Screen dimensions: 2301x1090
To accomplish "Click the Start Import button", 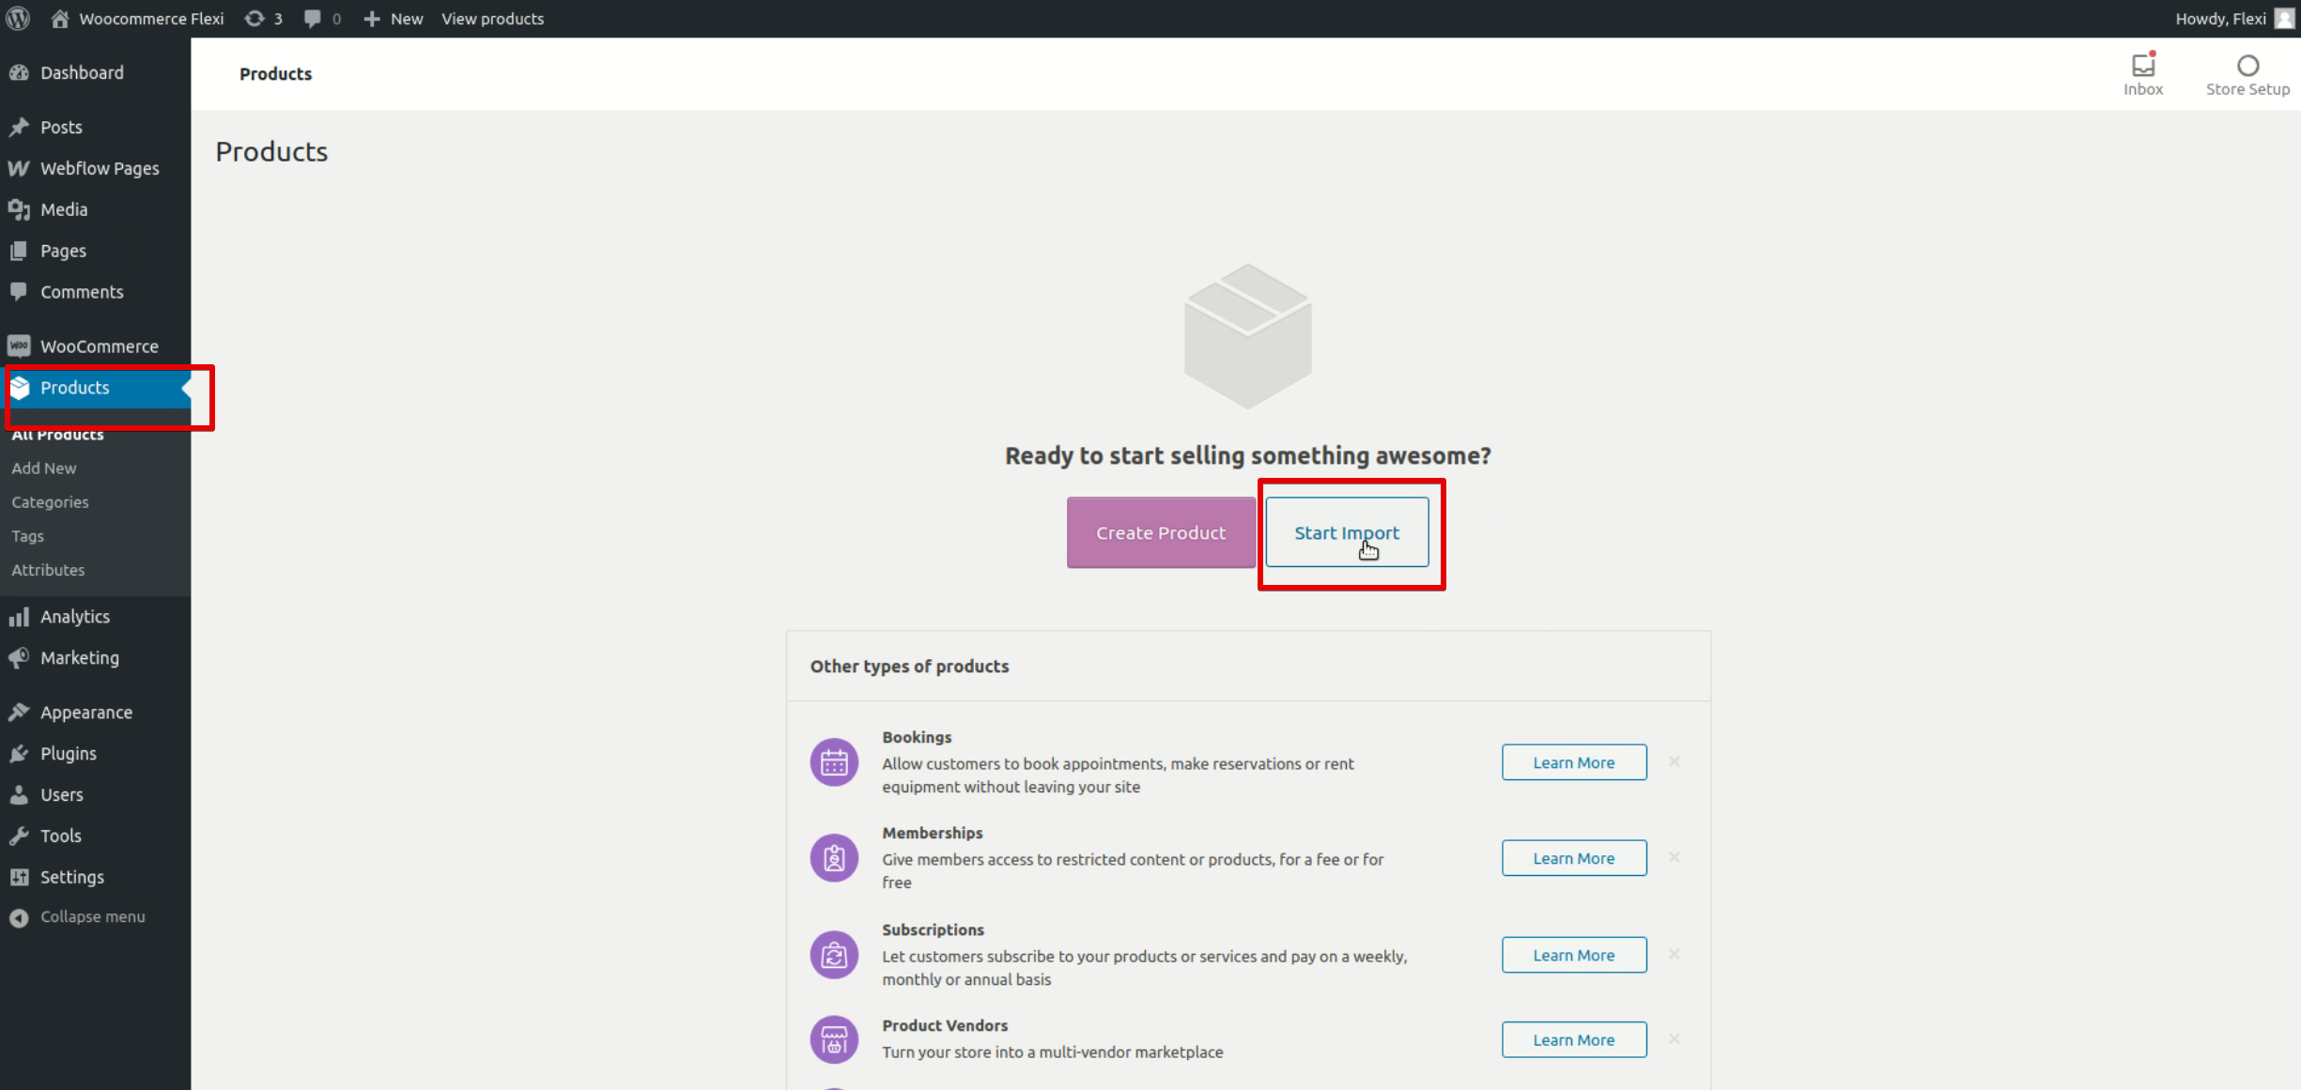I will tap(1347, 532).
